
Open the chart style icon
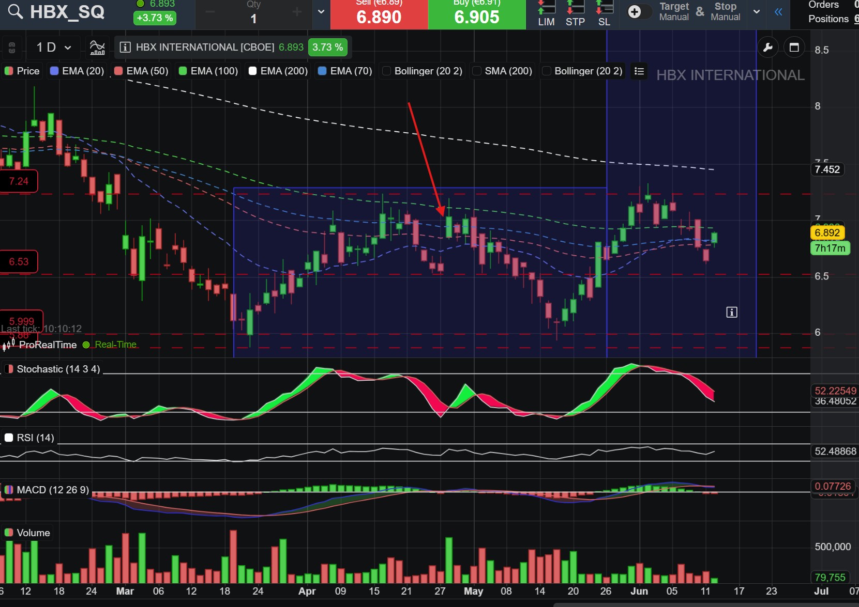[x=97, y=48]
